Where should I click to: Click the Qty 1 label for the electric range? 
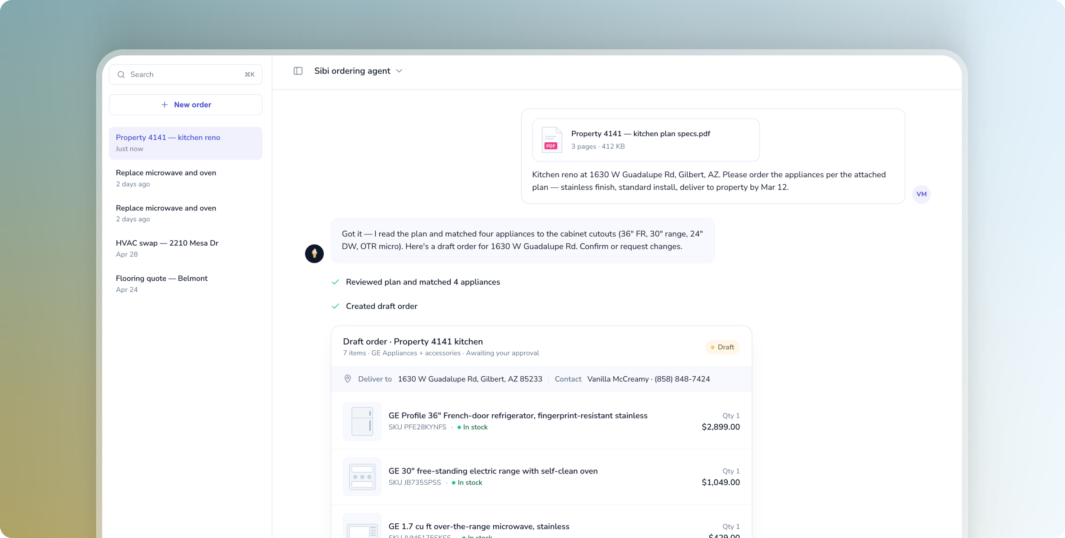pyautogui.click(x=731, y=471)
